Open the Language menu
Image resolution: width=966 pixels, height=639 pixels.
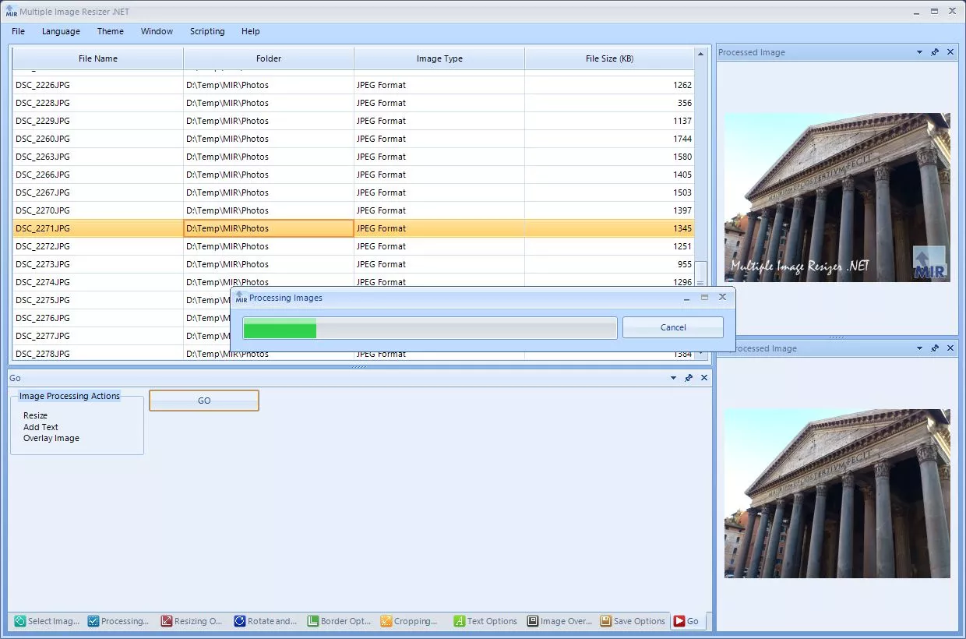click(61, 31)
